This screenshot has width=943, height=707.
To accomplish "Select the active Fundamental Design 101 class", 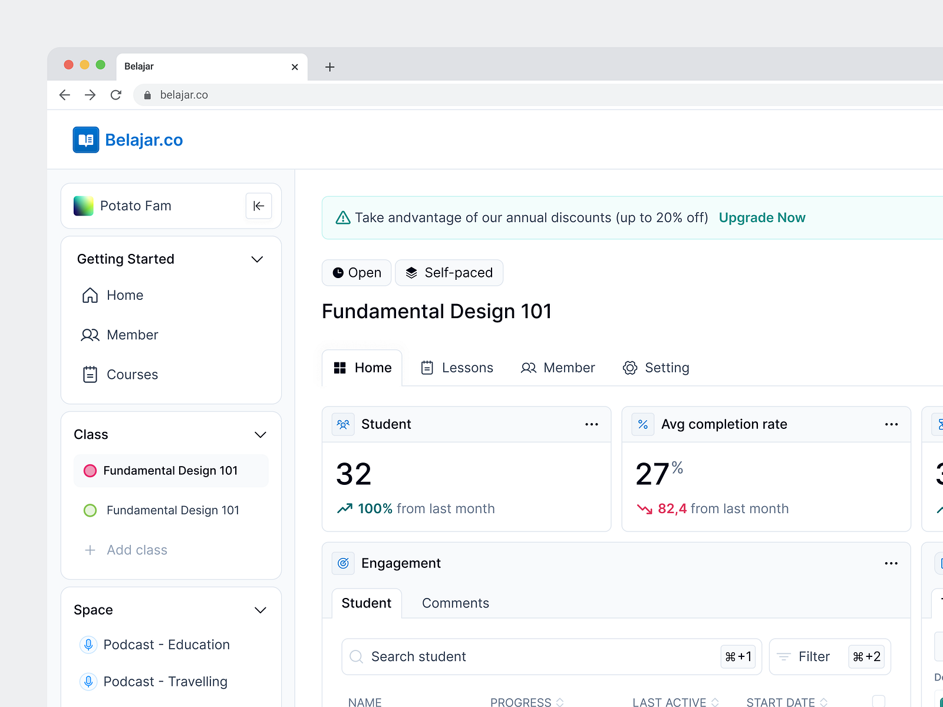I will tap(170, 471).
